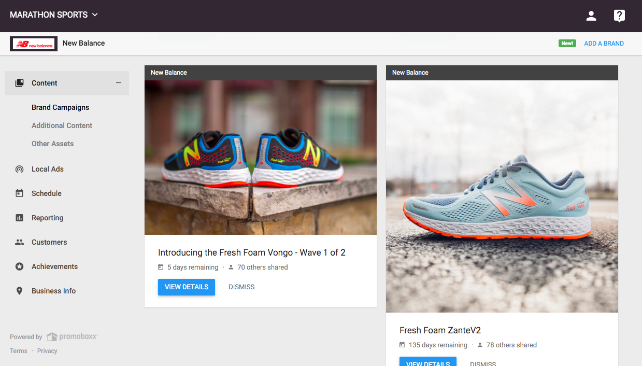This screenshot has width=642, height=366.
Task: Open the Terms link
Action: click(x=19, y=351)
